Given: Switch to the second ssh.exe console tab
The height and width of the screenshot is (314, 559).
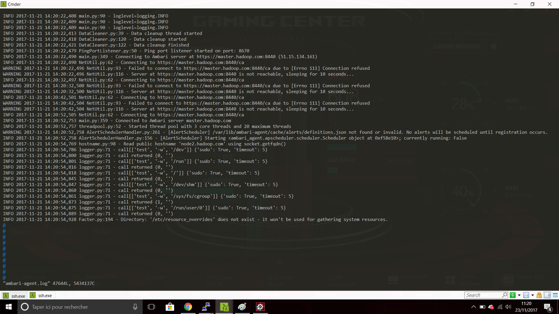Looking at the screenshot, I should (41, 296).
